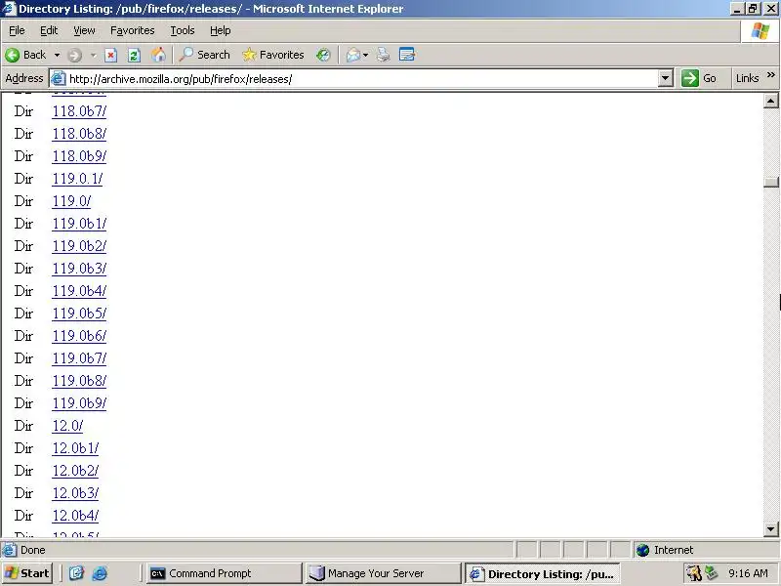This screenshot has width=781, height=586.
Task: Open the 118.0b7/ directory link
Action: 79,111
